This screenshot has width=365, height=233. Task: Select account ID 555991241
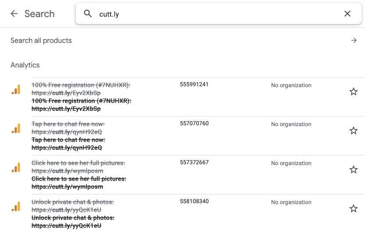[x=194, y=85]
